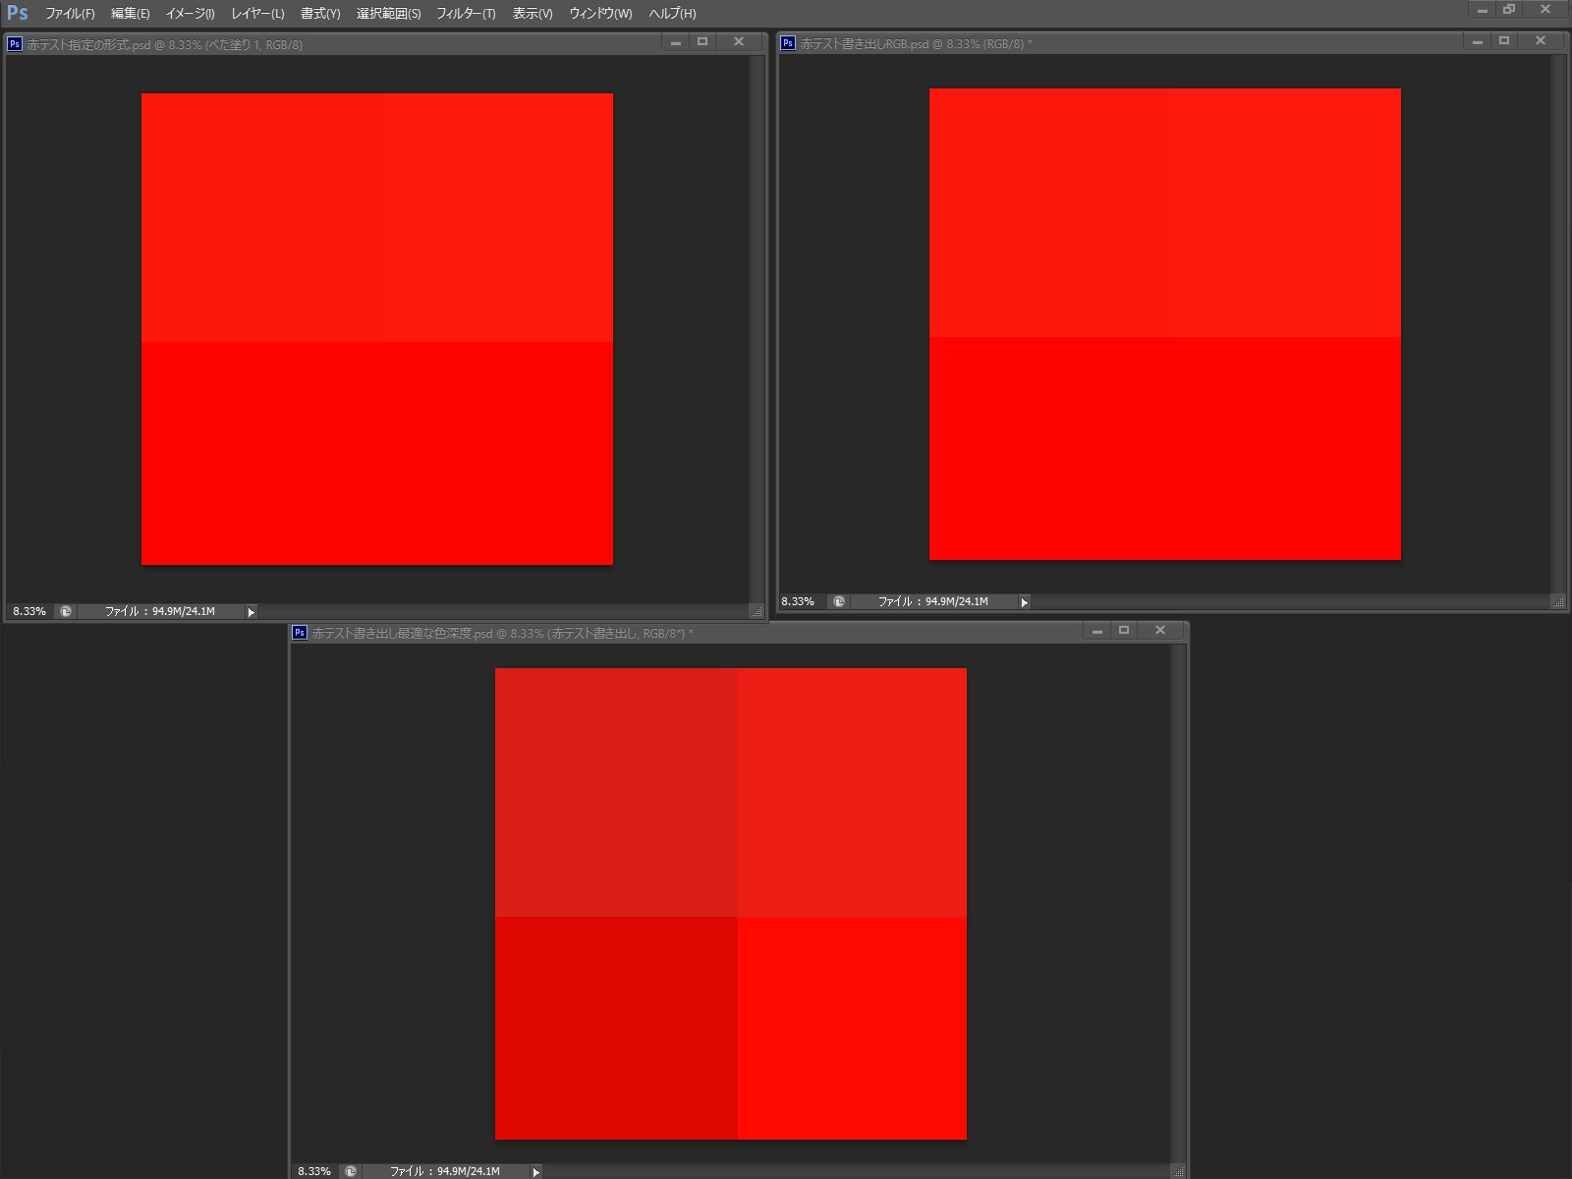This screenshot has width=1572, height=1179.
Task: Click bottom-left dark red quadrant in 最適な色深度 canvas
Action: (x=616, y=1028)
